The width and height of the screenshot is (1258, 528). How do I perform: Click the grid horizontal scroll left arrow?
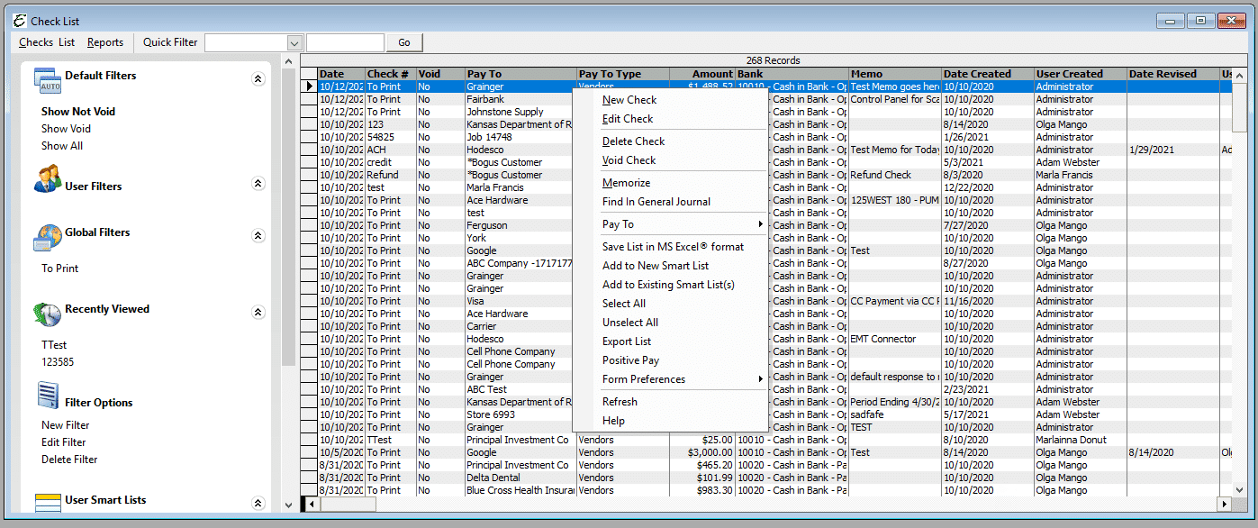click(312, 504)
